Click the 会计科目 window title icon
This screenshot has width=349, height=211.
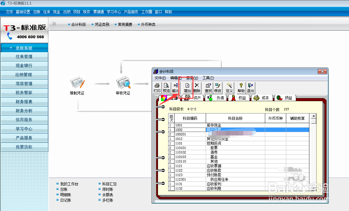point(156,71)
